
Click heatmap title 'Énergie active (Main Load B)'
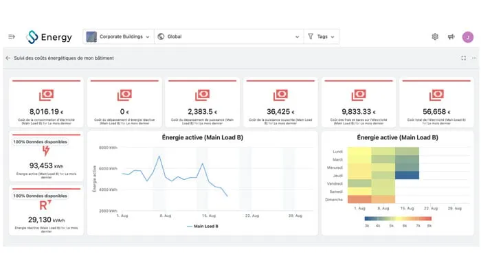pos(398,137)
